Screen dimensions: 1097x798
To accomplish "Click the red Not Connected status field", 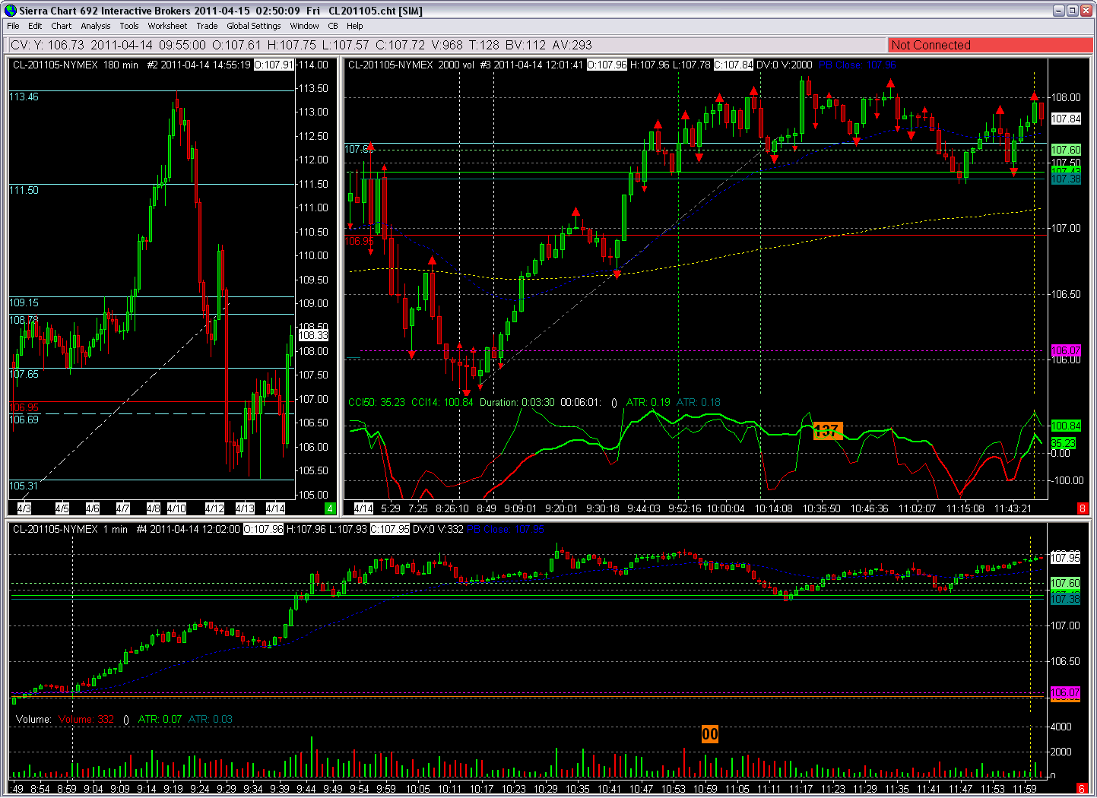I will point(990,45).
